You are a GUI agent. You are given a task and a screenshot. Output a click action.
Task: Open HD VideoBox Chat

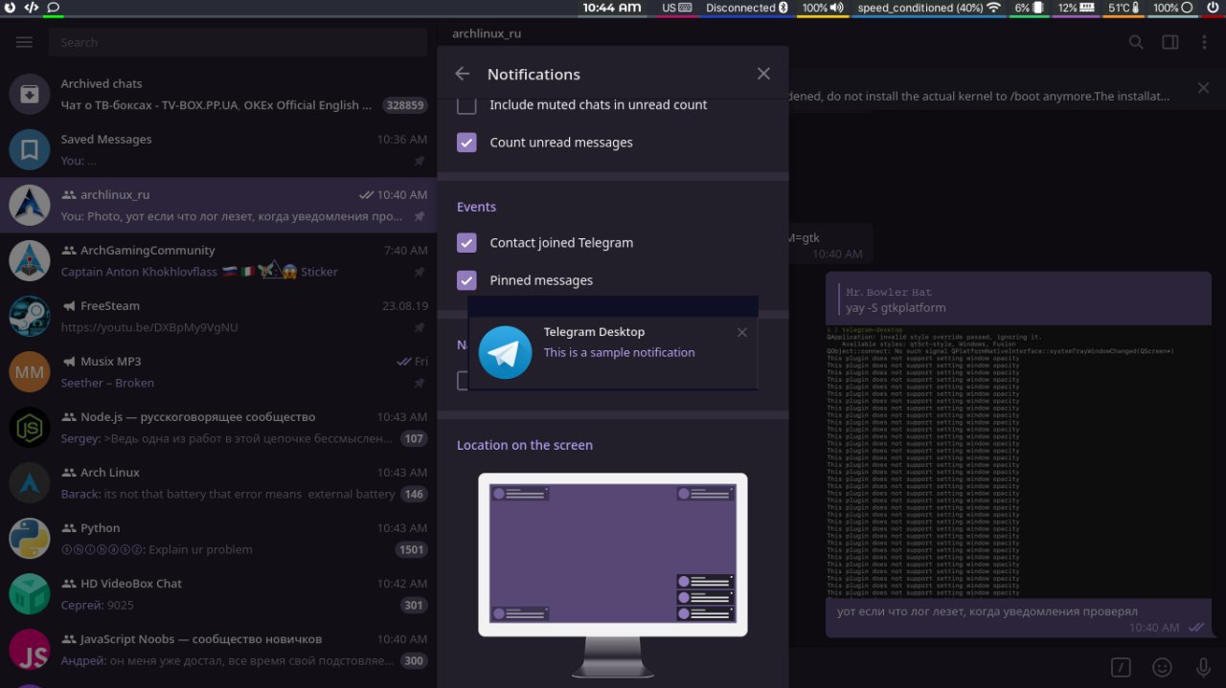tap(218, 594)
